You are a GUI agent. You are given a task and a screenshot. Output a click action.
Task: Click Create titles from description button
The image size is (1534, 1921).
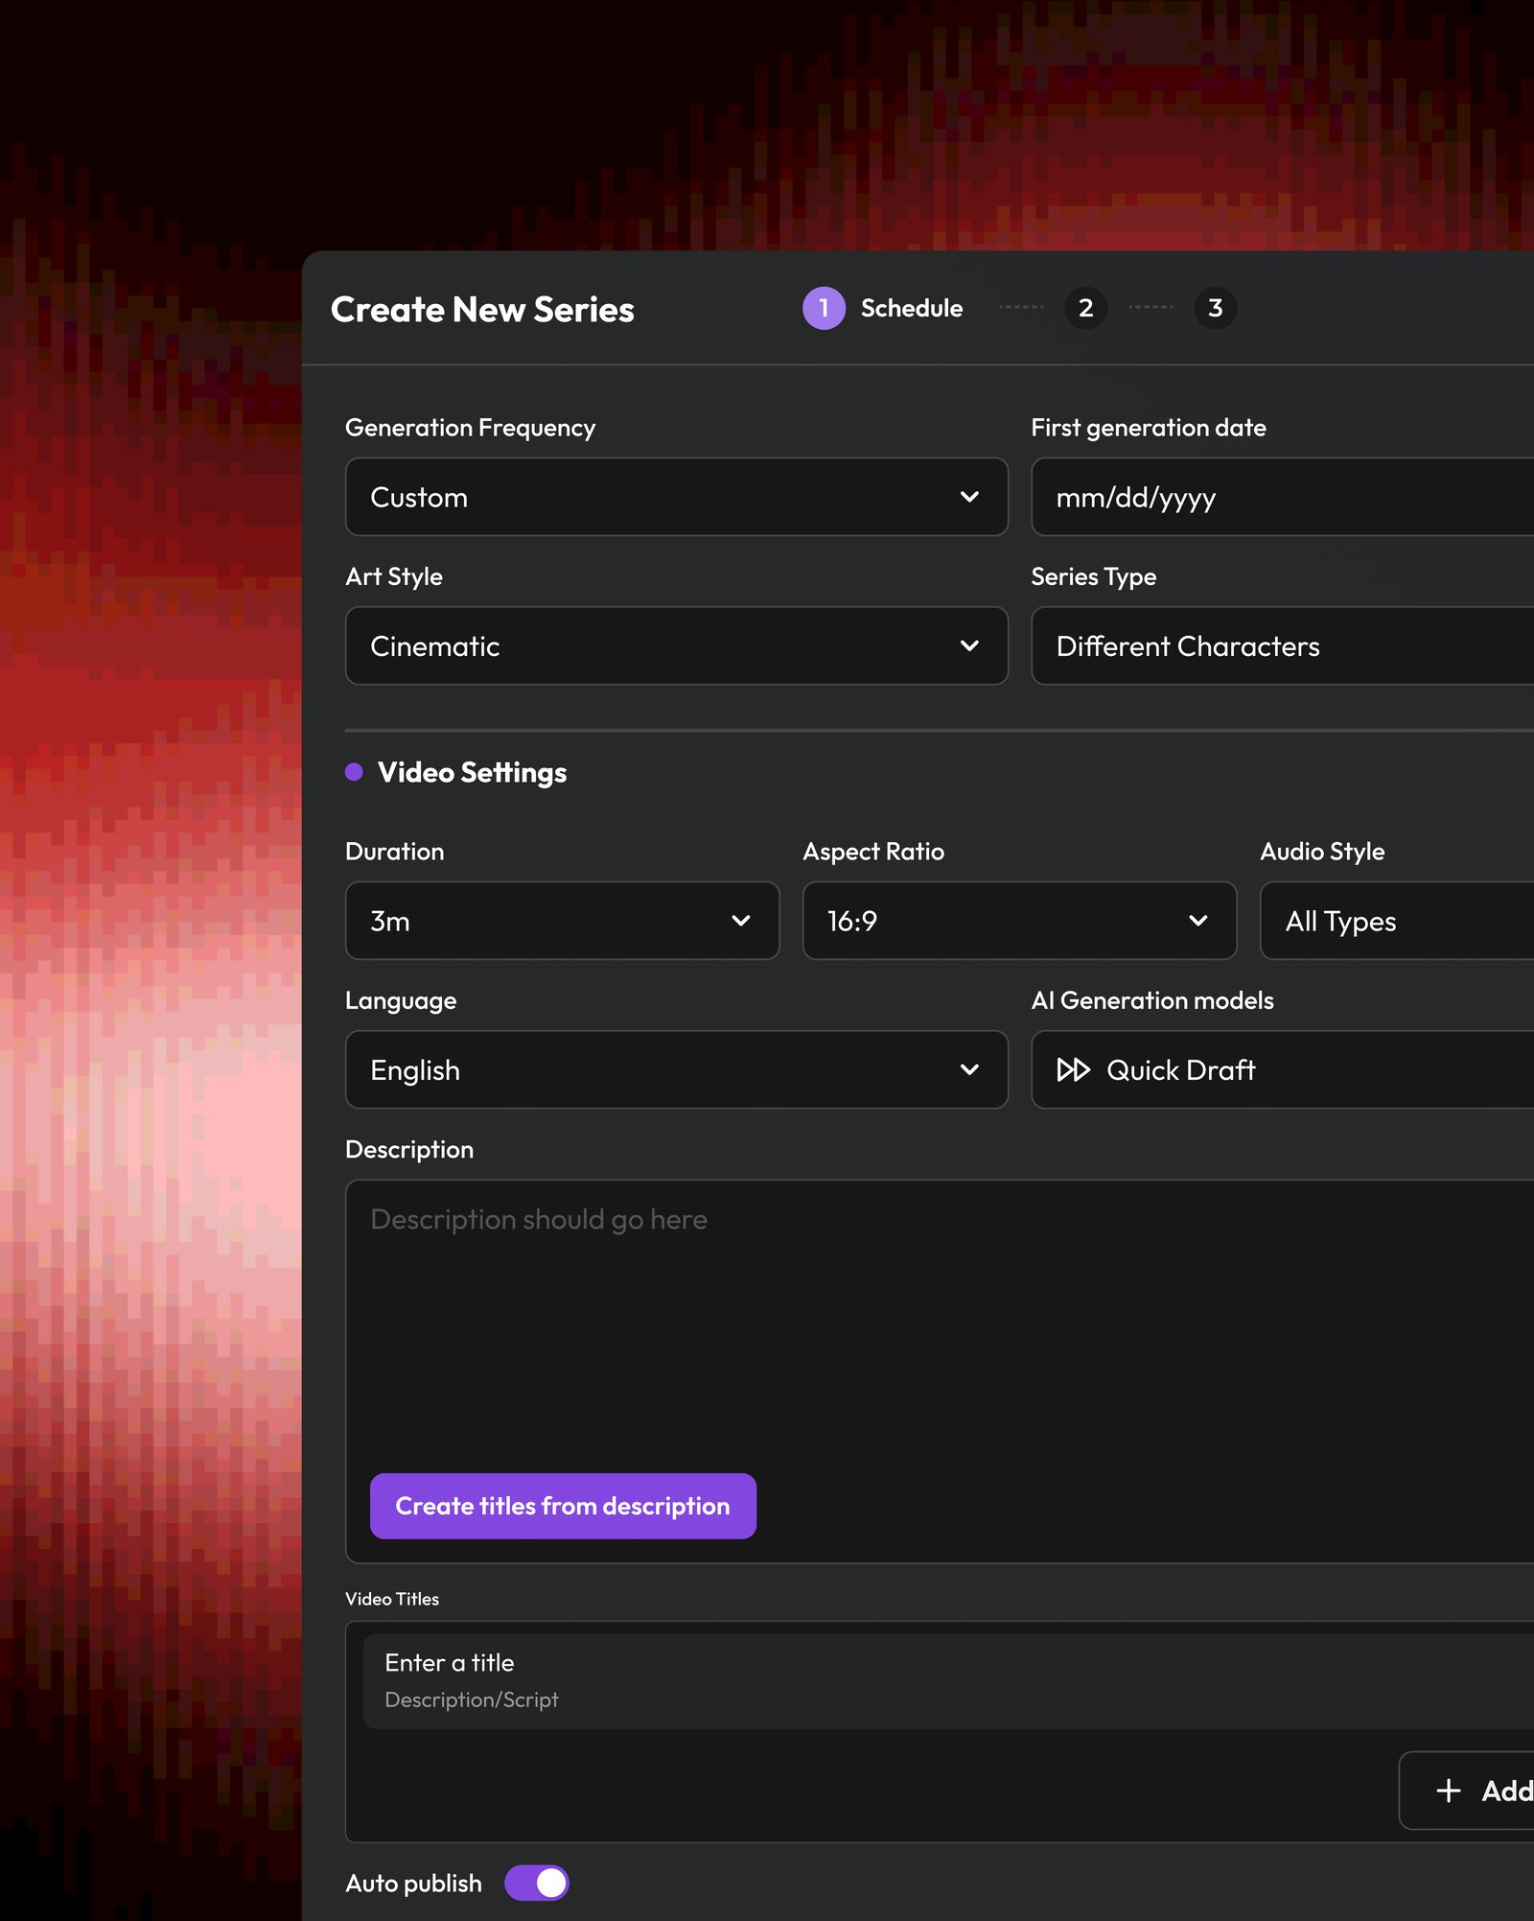[x=563, y=1506]
